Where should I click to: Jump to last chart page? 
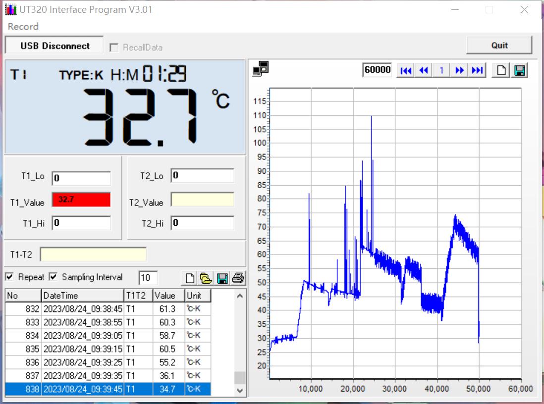(x=477, y=70)
